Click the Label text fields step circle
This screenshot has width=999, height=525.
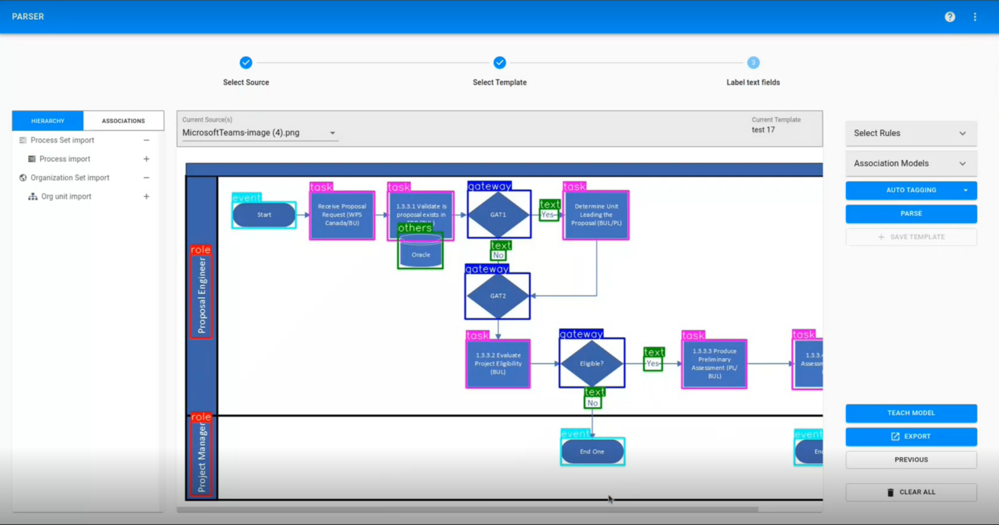(x=753, y=62)
